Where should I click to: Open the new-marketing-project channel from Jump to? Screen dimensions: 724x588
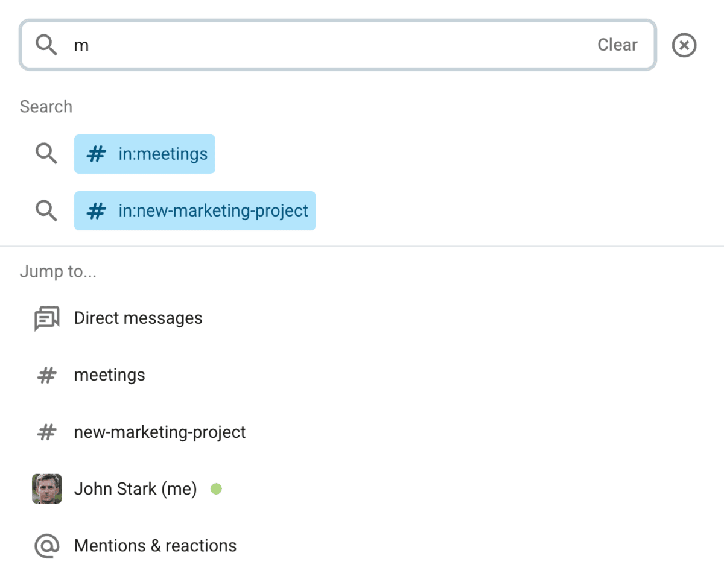[x=159, y=432]
